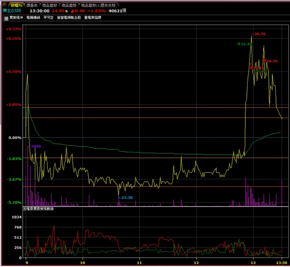Expand the category tags dropdown arrow

pos(6,18)
